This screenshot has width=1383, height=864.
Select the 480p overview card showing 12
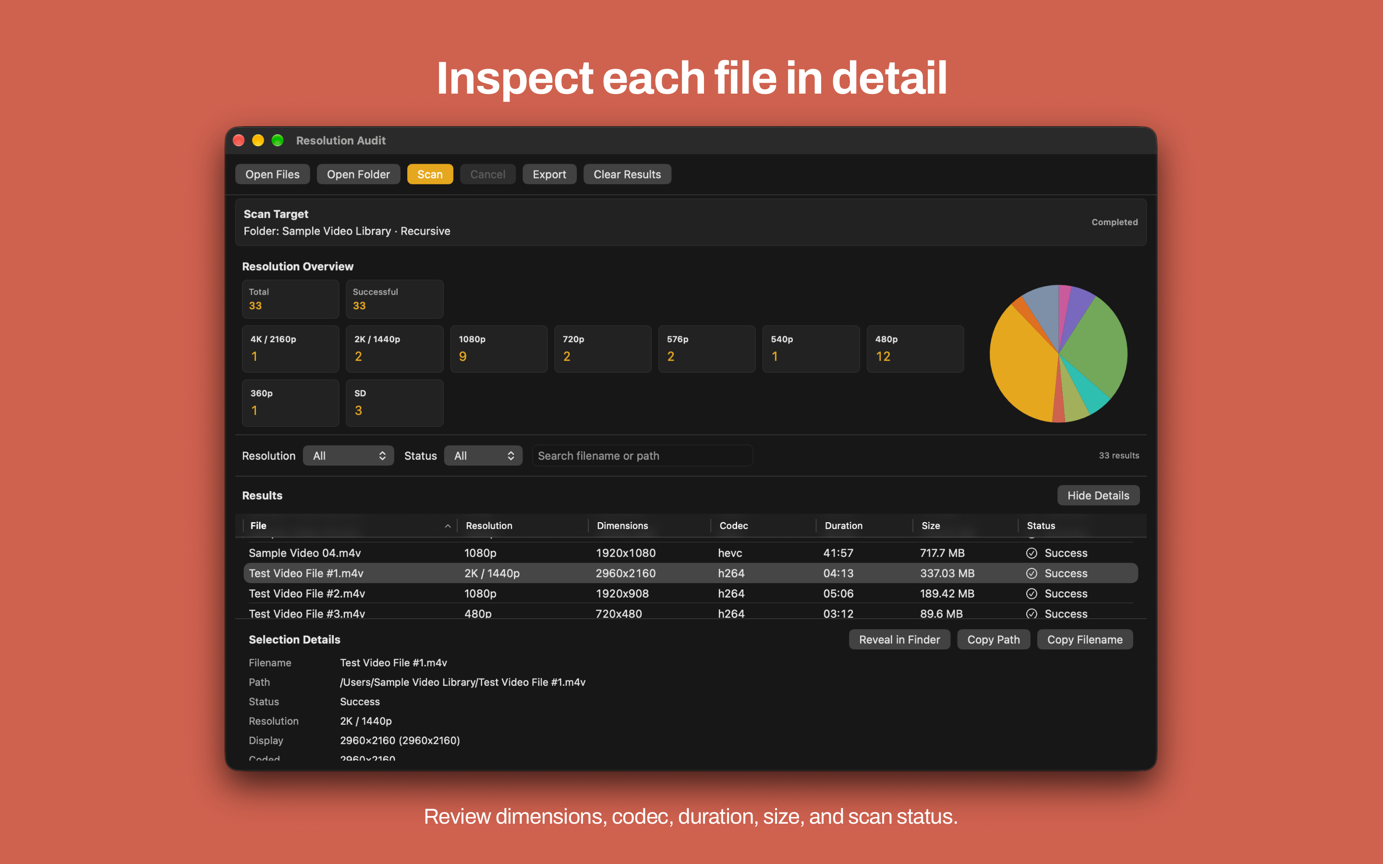tap(915, 349)
